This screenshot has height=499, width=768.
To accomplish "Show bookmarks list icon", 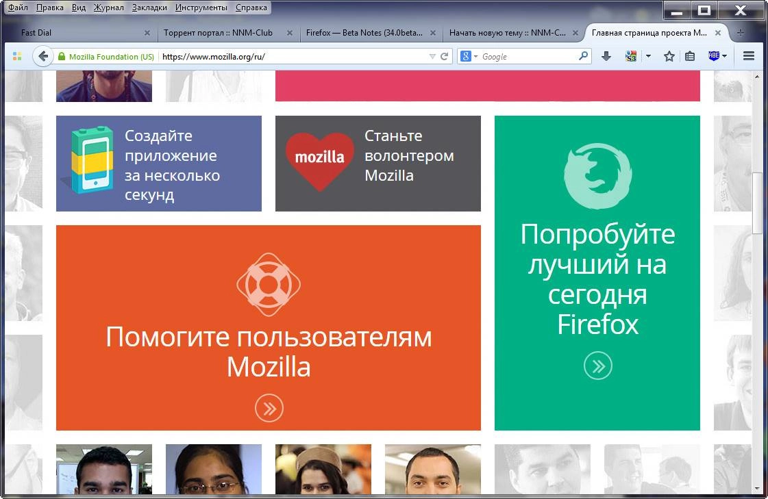I will [690, 56].
